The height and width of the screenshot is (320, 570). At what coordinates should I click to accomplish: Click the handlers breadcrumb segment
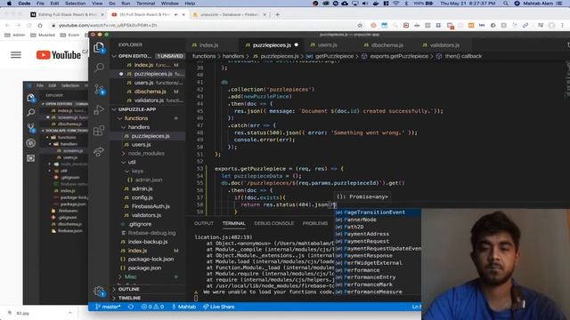point(233,56)
